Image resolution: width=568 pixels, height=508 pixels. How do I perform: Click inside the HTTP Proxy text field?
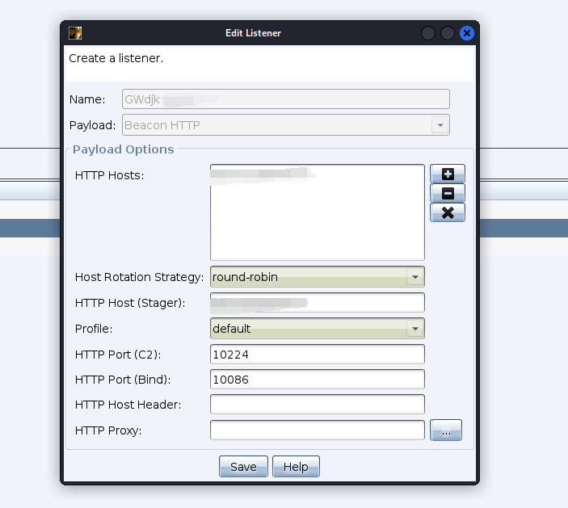pyautogui.click(x=317, y=430)
